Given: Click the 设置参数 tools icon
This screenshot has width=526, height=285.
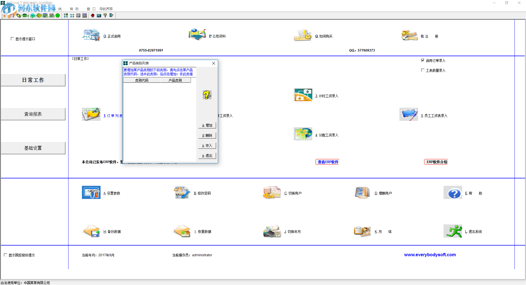Looking at the screenshot, I should [91, 192].
